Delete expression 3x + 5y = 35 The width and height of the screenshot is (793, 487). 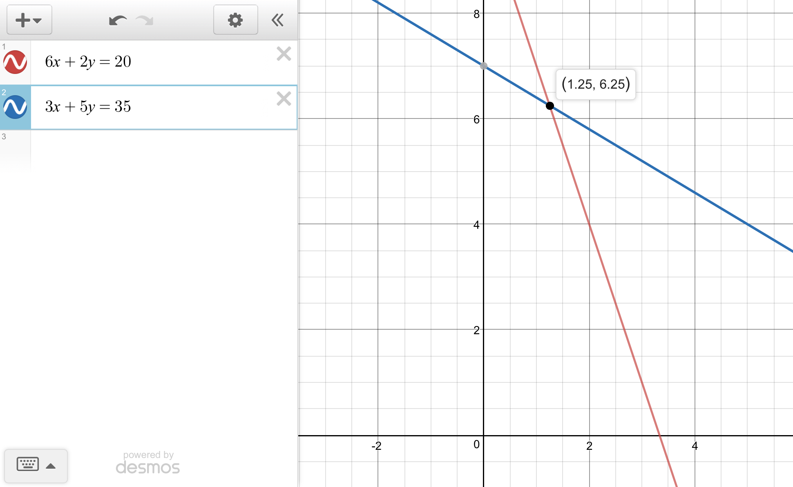coord(284,99)
